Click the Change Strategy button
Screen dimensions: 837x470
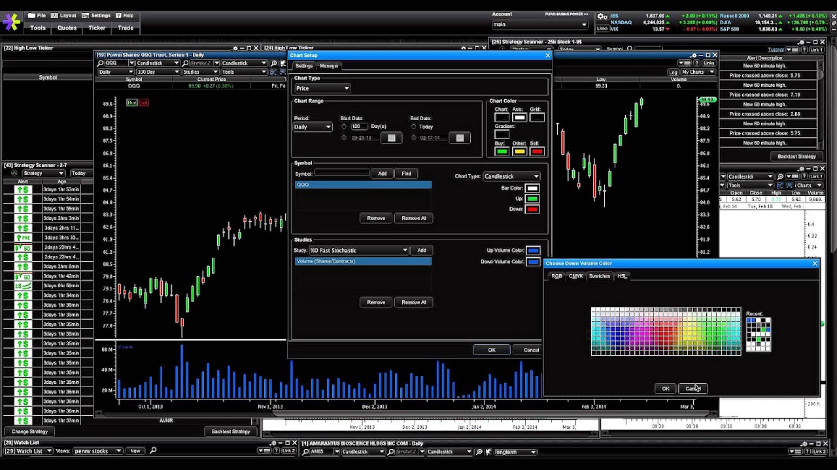[x=29, y=431]
